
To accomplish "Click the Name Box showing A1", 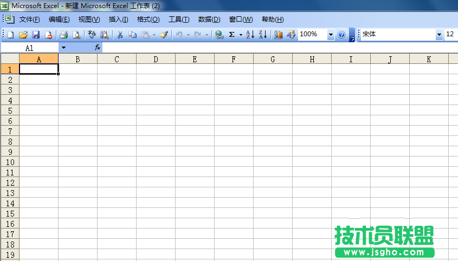I will point(29,48).
